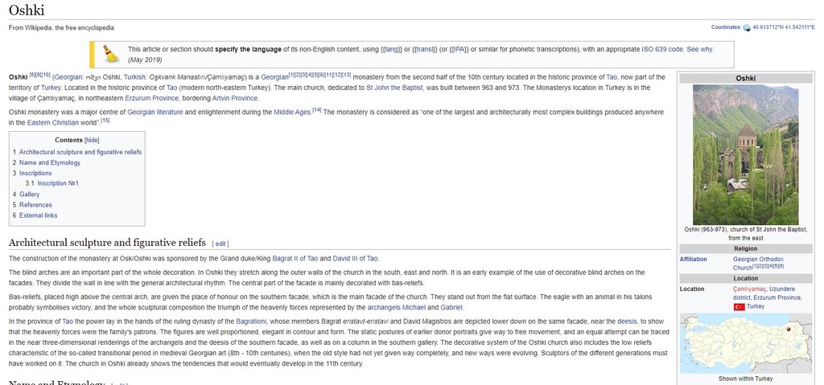Open the Artvin Province link
The image size is (824, 385).
pyautogui.click(x=235, y=98)
